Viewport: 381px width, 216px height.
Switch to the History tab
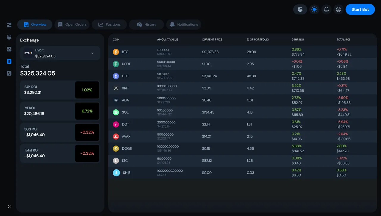[x=146, y=24]
